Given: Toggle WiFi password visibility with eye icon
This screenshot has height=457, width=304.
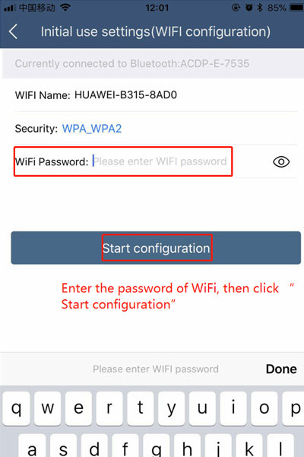Looking at the screenshot, I should (281, 161).
